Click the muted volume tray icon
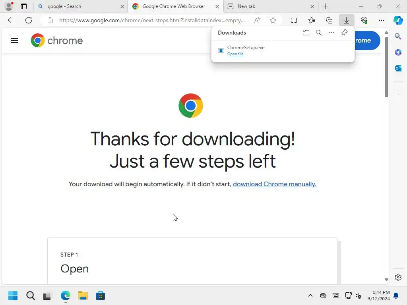This screenshot has width=407, height=305. pos(359,295)
